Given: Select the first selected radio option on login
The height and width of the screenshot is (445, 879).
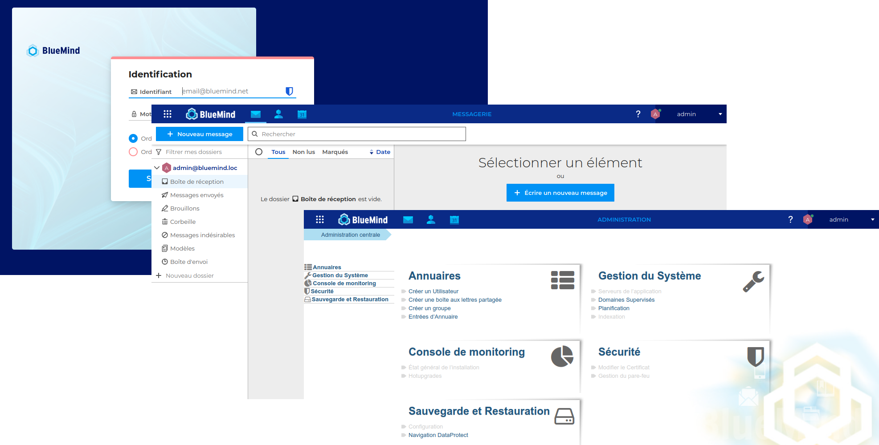Looking at the screenshot, I should (133, 138).
